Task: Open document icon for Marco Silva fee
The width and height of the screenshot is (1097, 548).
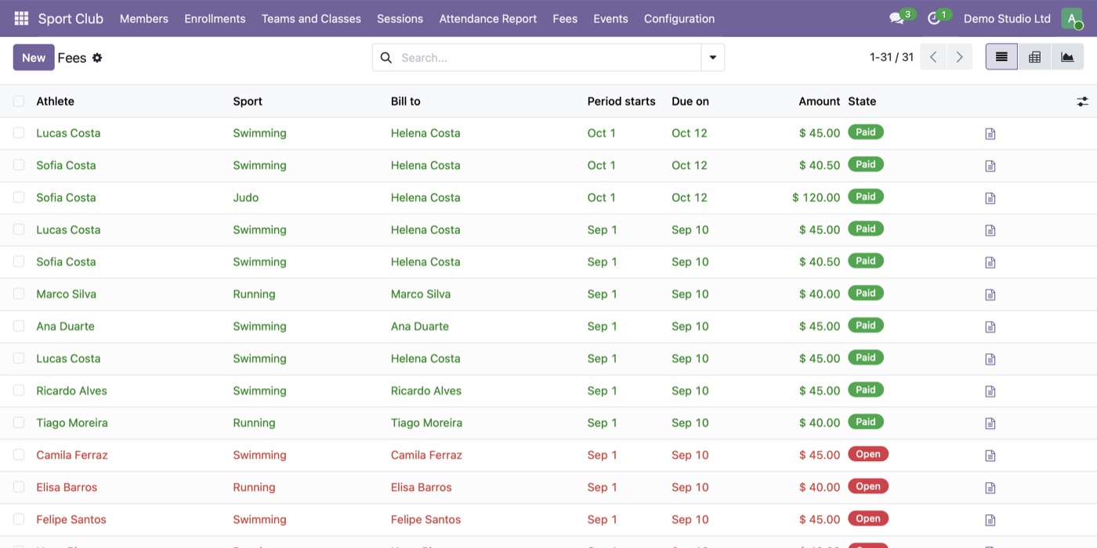Action: click(x=990, y=294)
